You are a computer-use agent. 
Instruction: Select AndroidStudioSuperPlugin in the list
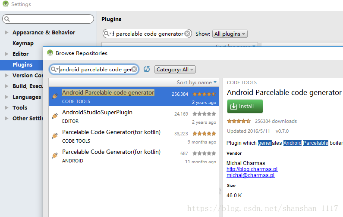tap(134, 116)
